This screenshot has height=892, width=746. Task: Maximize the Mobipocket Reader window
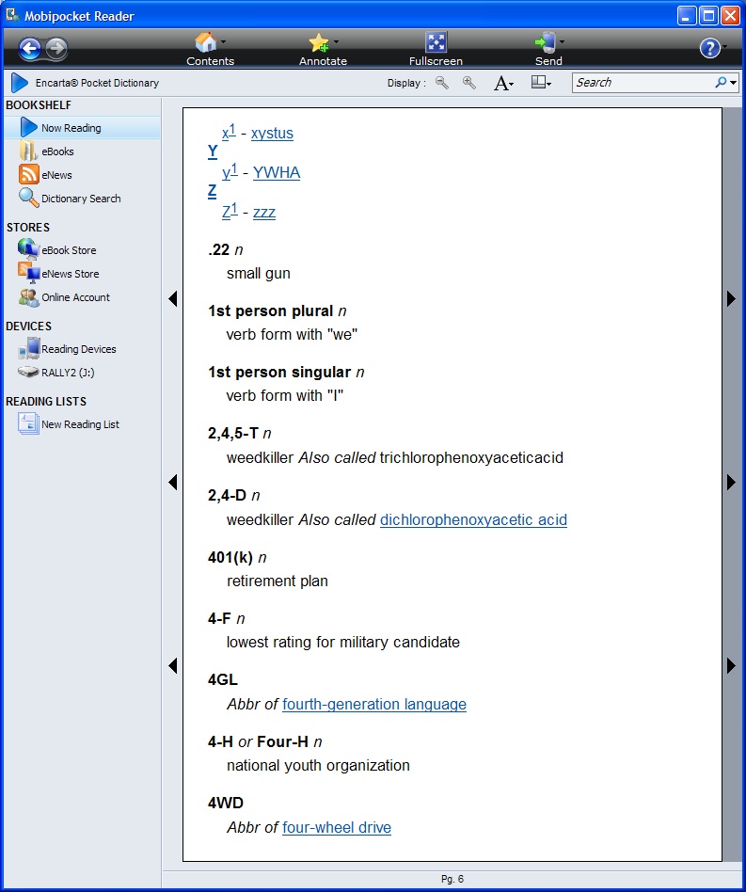(x=708, y=16)
